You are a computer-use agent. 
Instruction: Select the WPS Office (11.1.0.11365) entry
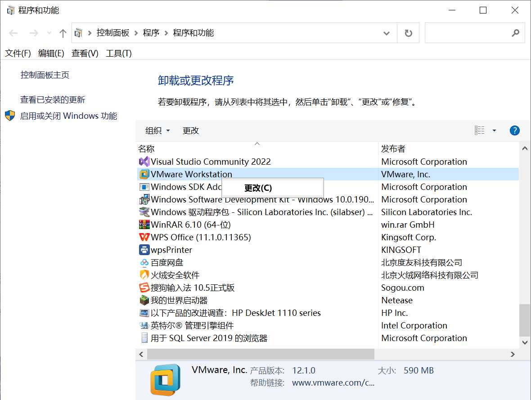pos(201,237)
